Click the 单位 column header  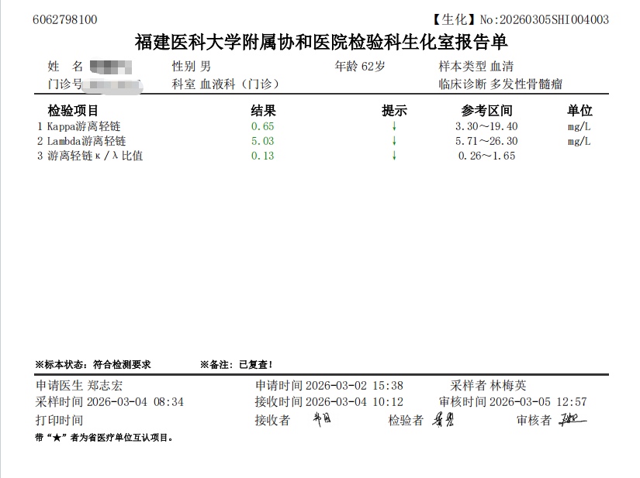tap(579, 111)
